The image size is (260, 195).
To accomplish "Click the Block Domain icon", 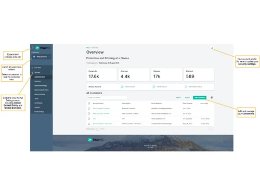I will pyautogui.click(x=154, y=87).
